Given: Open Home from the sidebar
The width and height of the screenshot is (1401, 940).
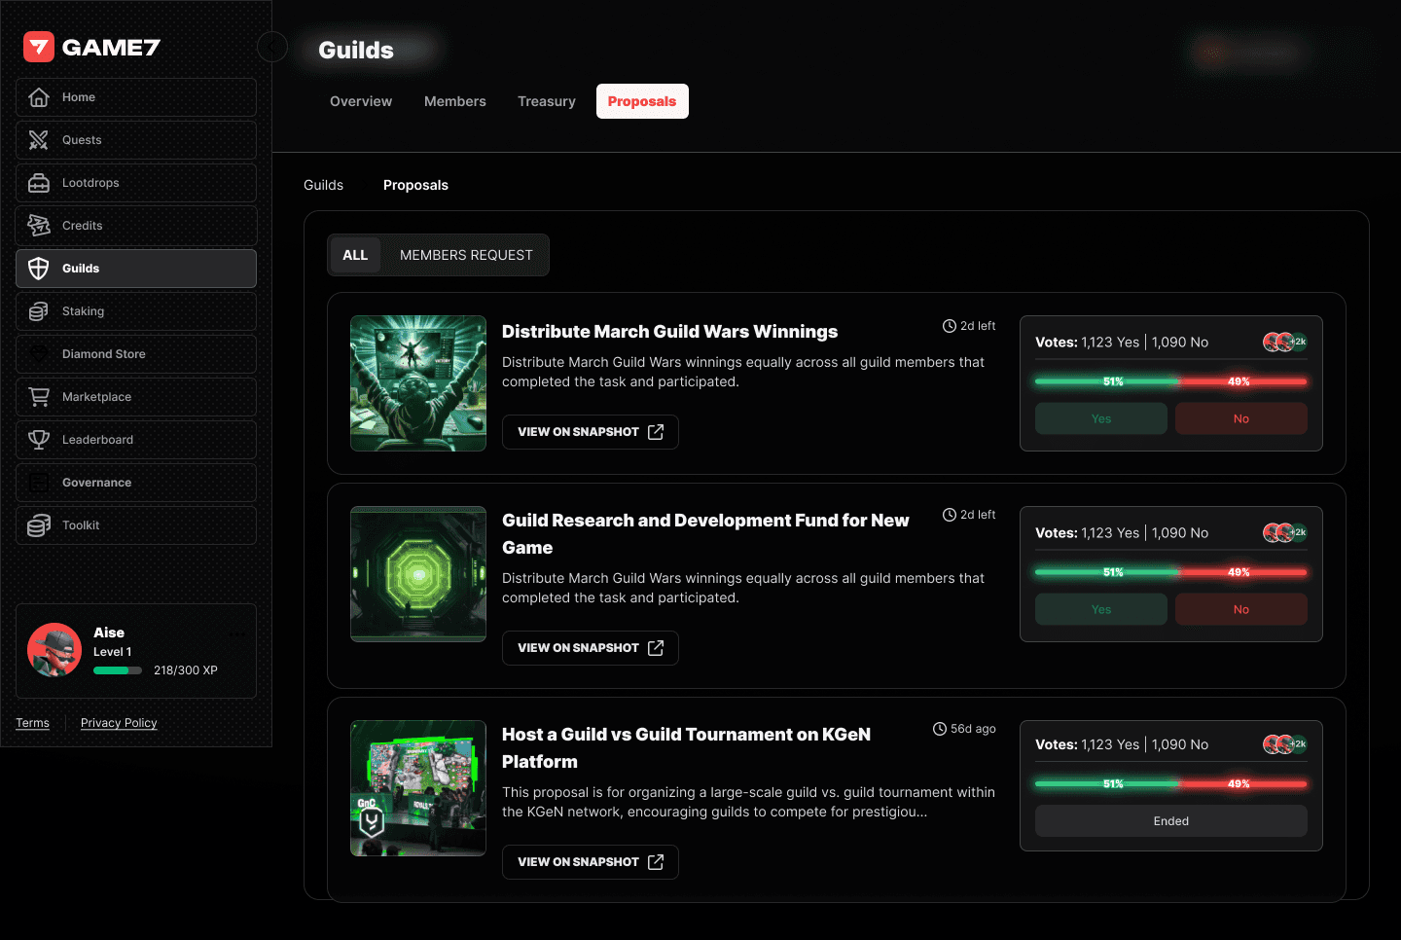Looking at the screenshot, I should pyautogui.click(x=136, y=97).
